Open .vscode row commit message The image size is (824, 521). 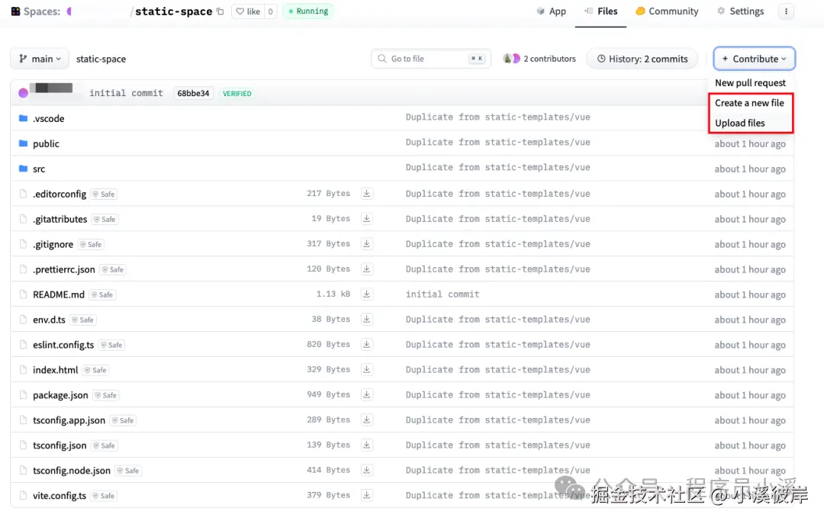pos(497,117)
